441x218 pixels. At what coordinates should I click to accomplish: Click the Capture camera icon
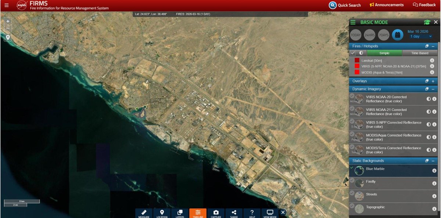[x=216, y=213]
